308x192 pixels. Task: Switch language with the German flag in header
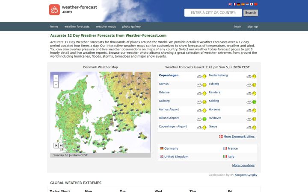tap(239, 4)
